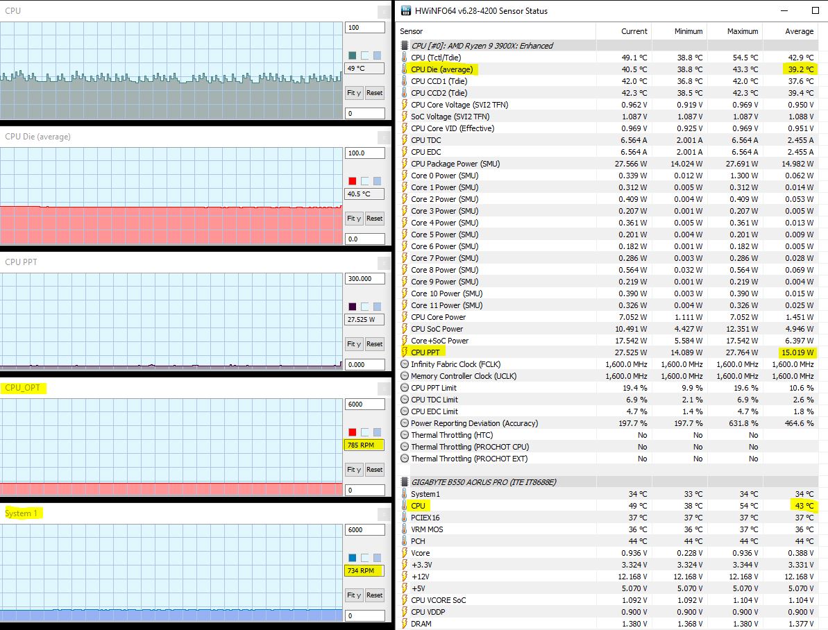Change red color swatch of CPU_OPT graph
This screenshot has height=630, width=828.
pos(352,432)
